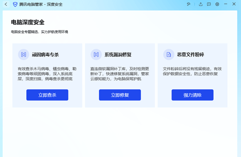Click the upload/share icon in title bar
Image resolution: width=241 pixels, height=157 pixels.
(x=200, y=4)
